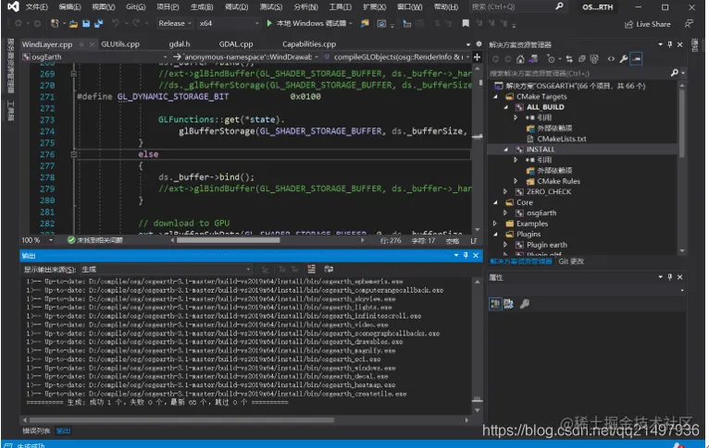Collapse the code block at line 276

coord(74,154)
